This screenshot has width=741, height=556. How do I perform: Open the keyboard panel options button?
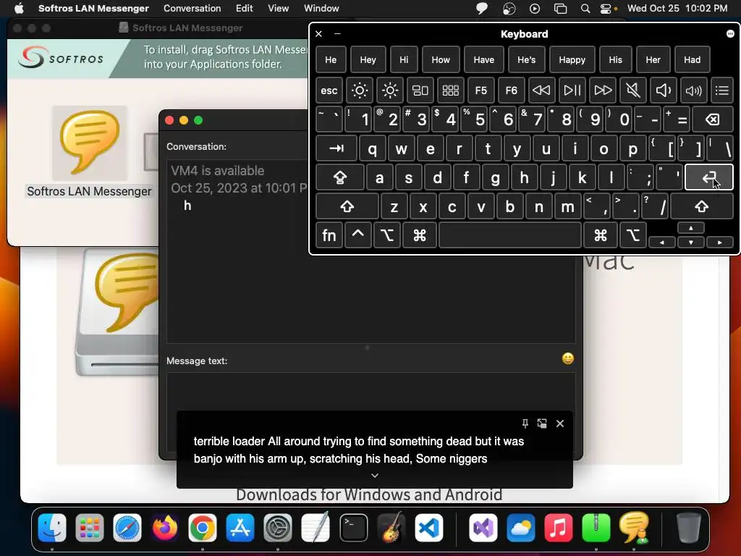tap(730, 33)
